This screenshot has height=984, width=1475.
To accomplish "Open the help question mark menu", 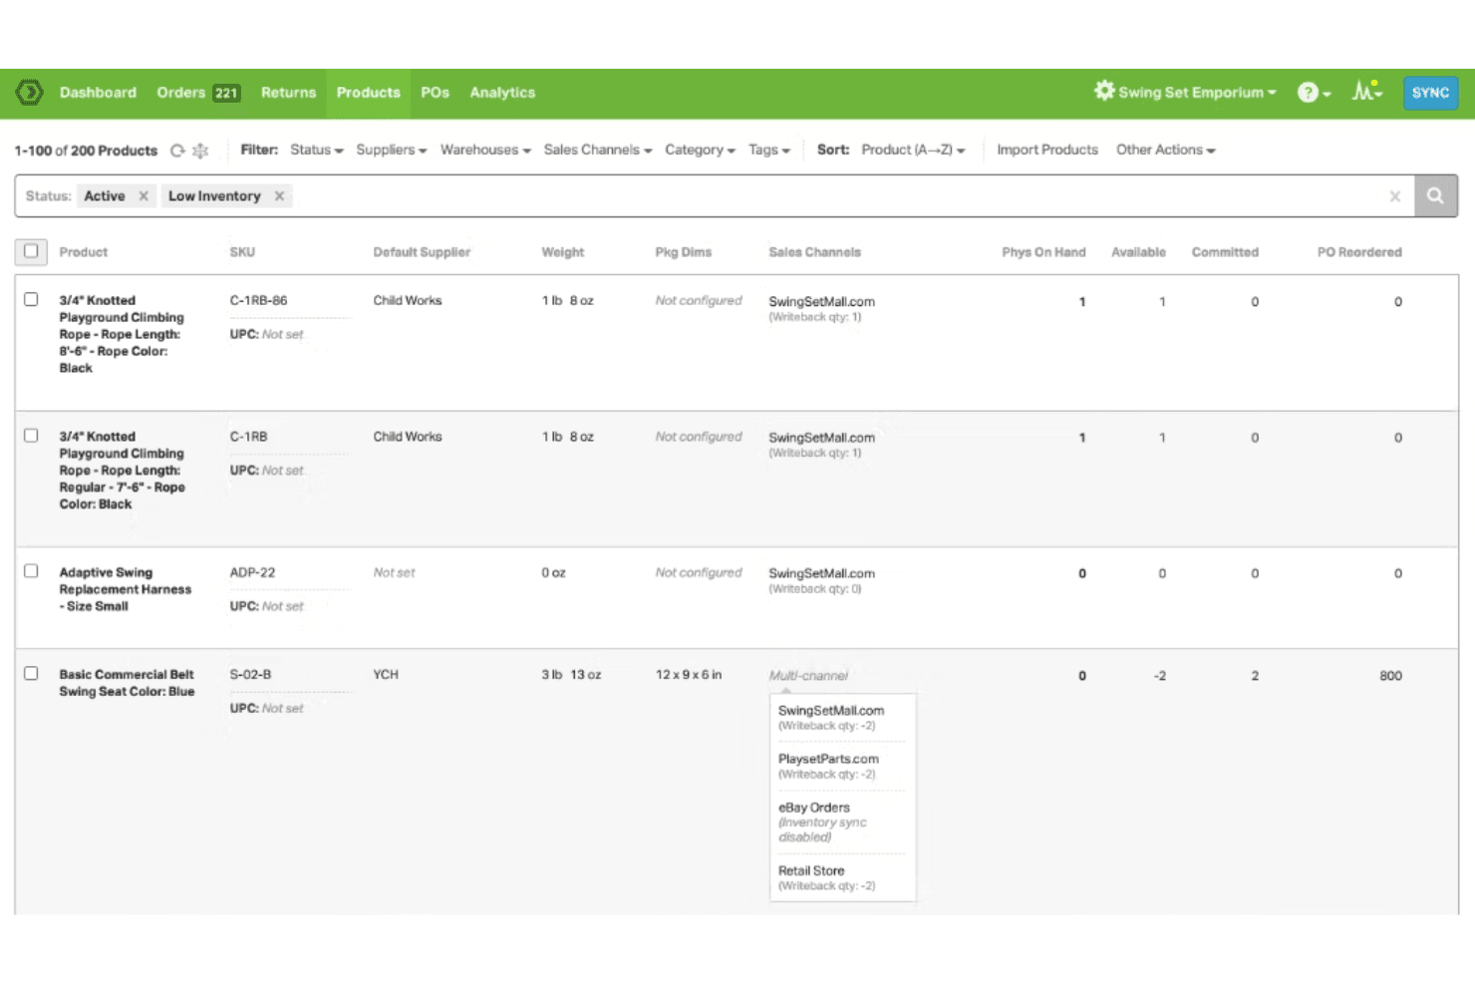I will [1314, 93].
